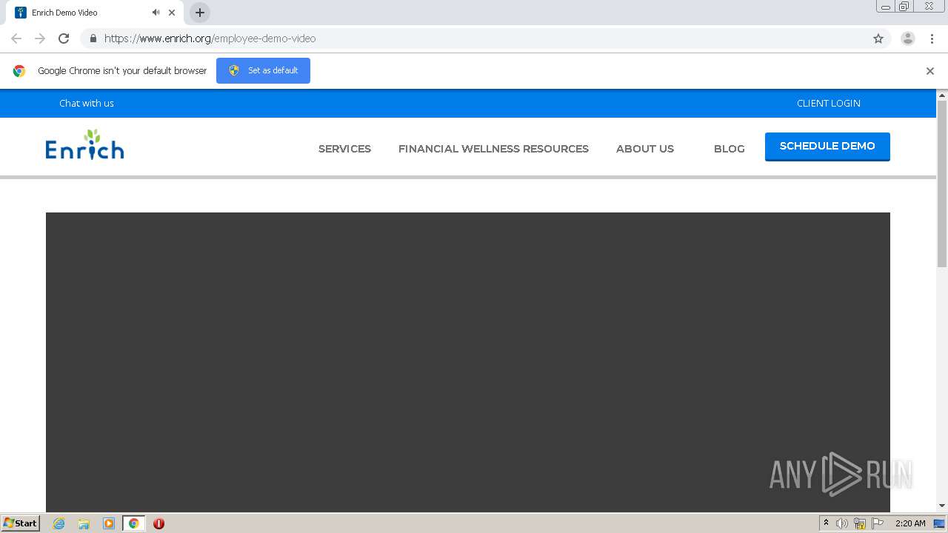Click the padlock site info icon

(93, 38)
